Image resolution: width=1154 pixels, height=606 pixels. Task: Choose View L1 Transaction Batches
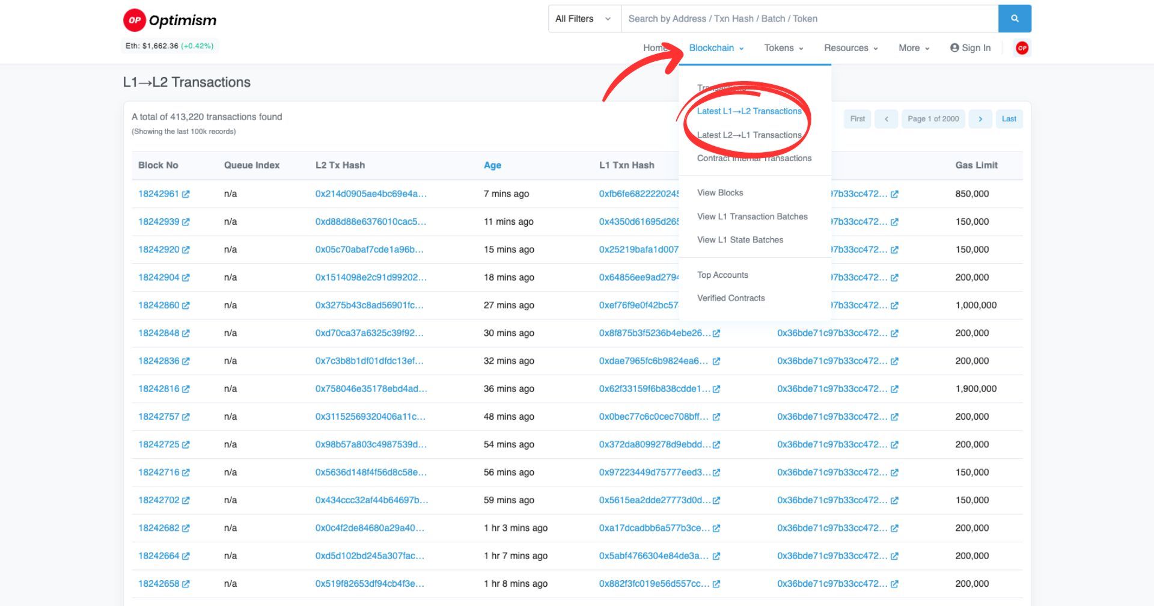pos(753,216)
